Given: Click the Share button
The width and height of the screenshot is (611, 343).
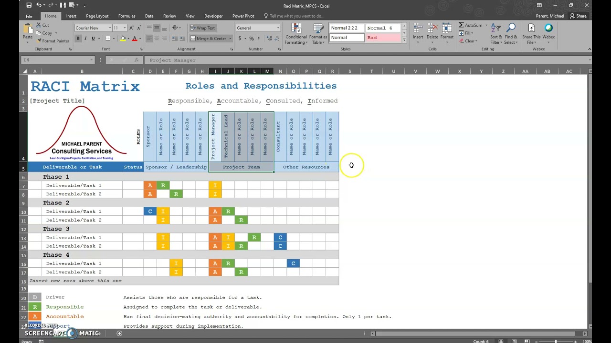Looking at the screenshot, I should click(x=578, y=16).
